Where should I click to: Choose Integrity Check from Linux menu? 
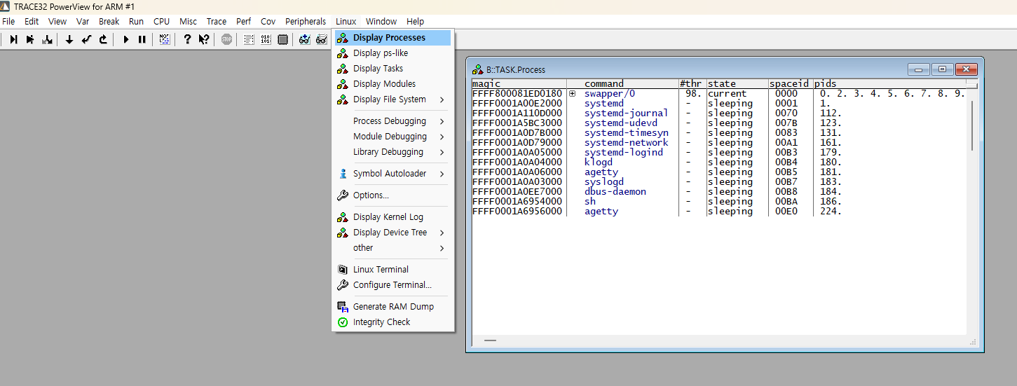(381, 322)
